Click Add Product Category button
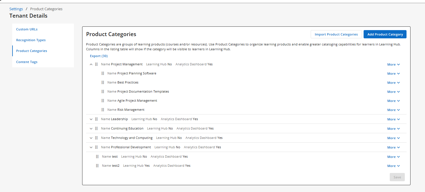Image resolution: width=425 pixels, height=192 pixels. [x=385, y=34]
